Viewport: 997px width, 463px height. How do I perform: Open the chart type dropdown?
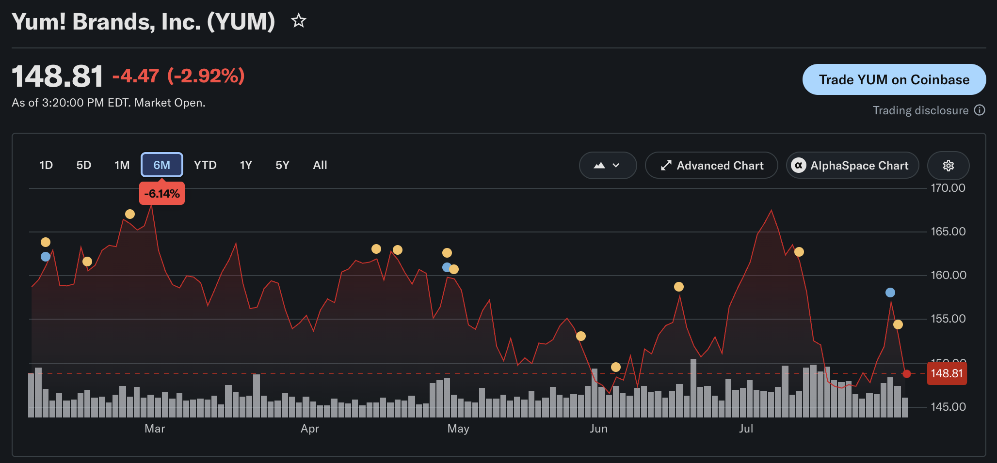click(x=608, y=166)
